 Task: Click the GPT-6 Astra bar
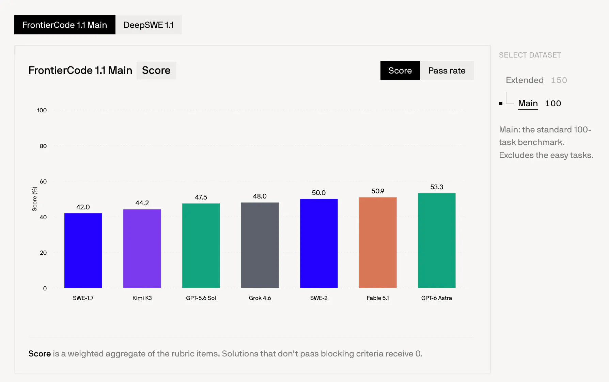click(437, 241)
